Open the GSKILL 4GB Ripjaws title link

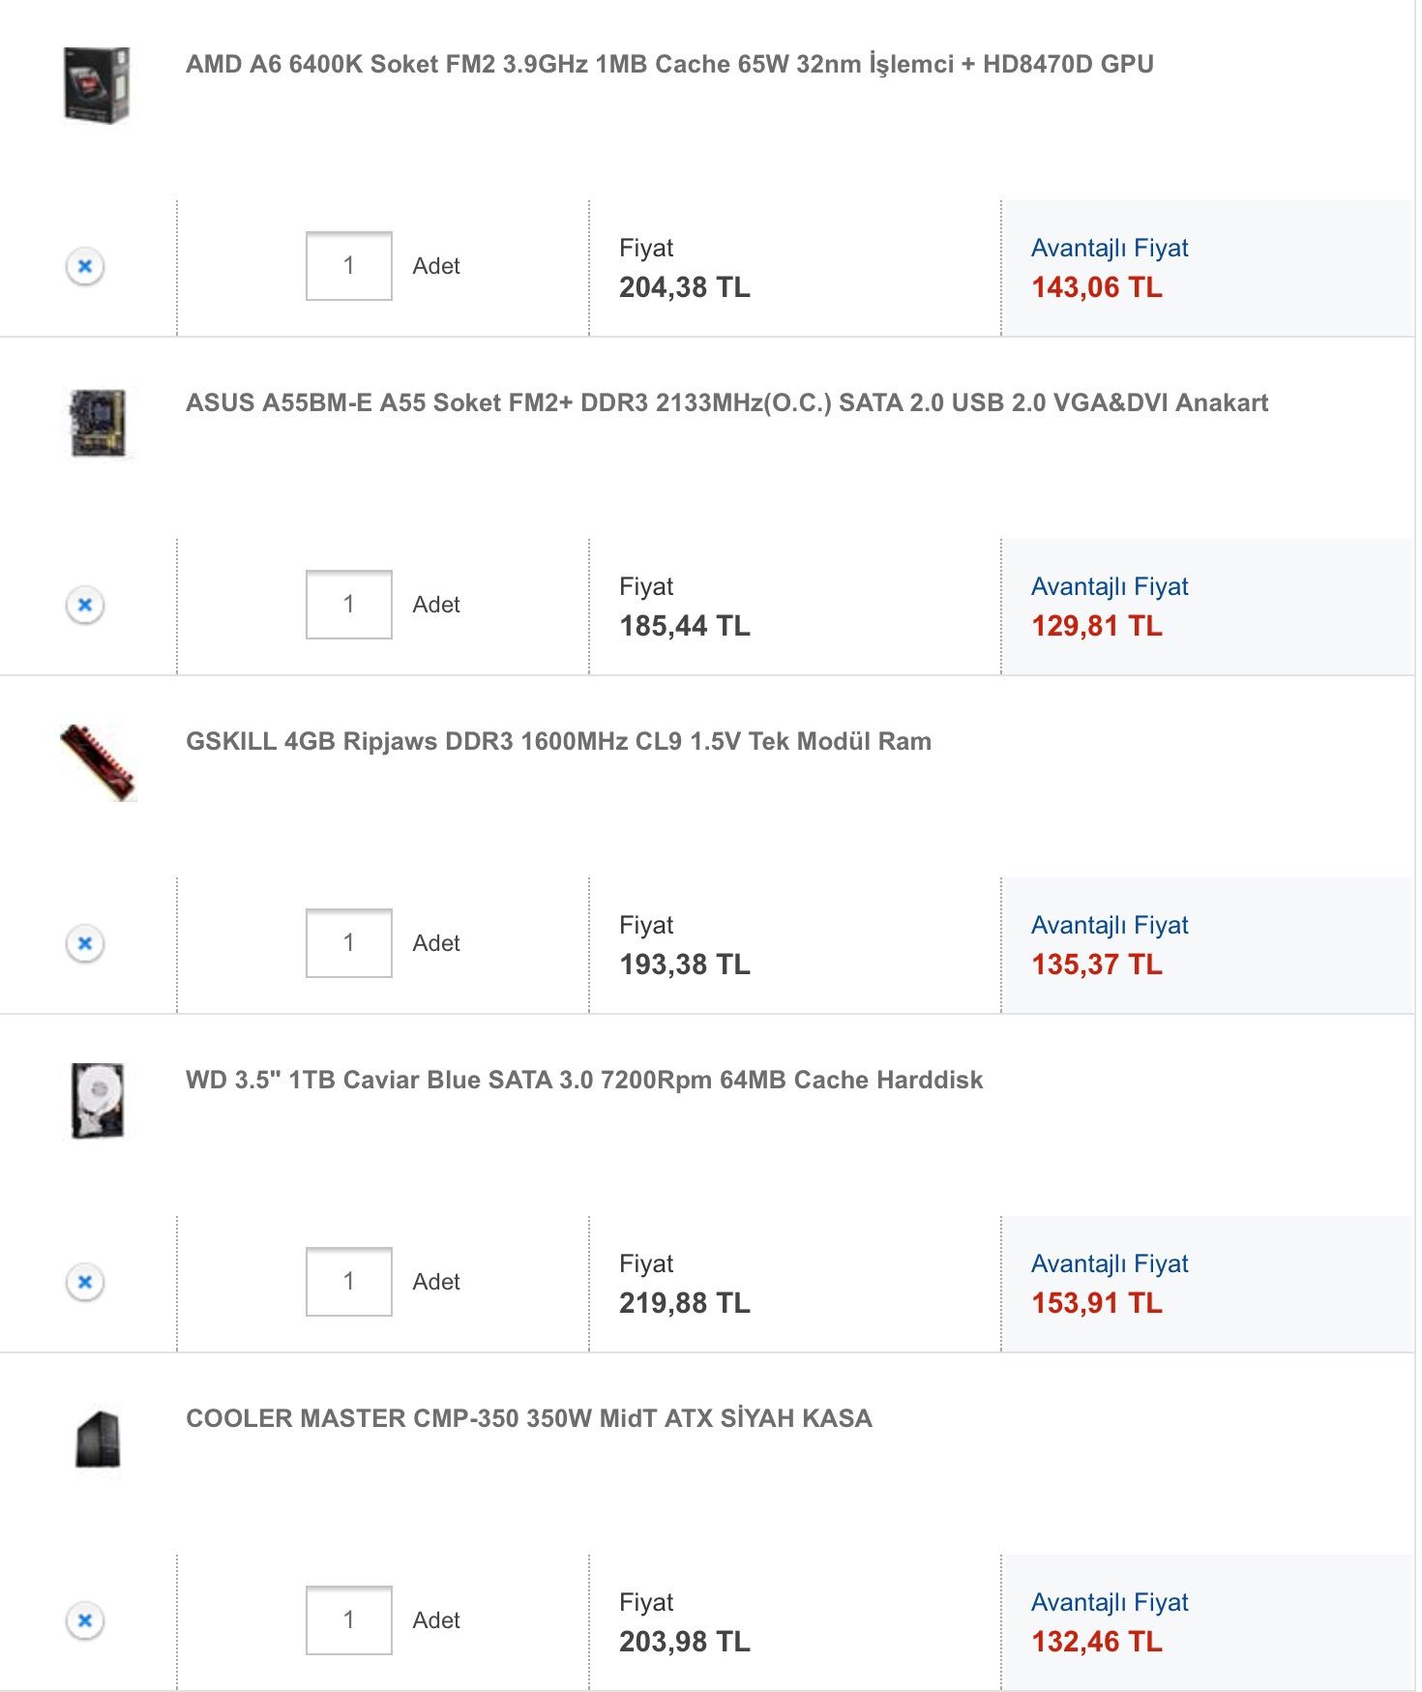pyautogui.click(x=558, y=742)
